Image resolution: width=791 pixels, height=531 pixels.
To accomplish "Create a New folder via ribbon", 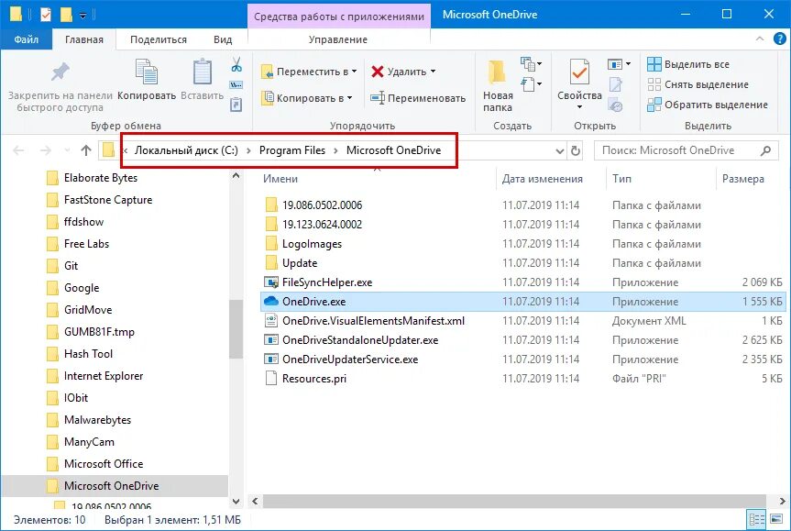I will click(498, 86).
